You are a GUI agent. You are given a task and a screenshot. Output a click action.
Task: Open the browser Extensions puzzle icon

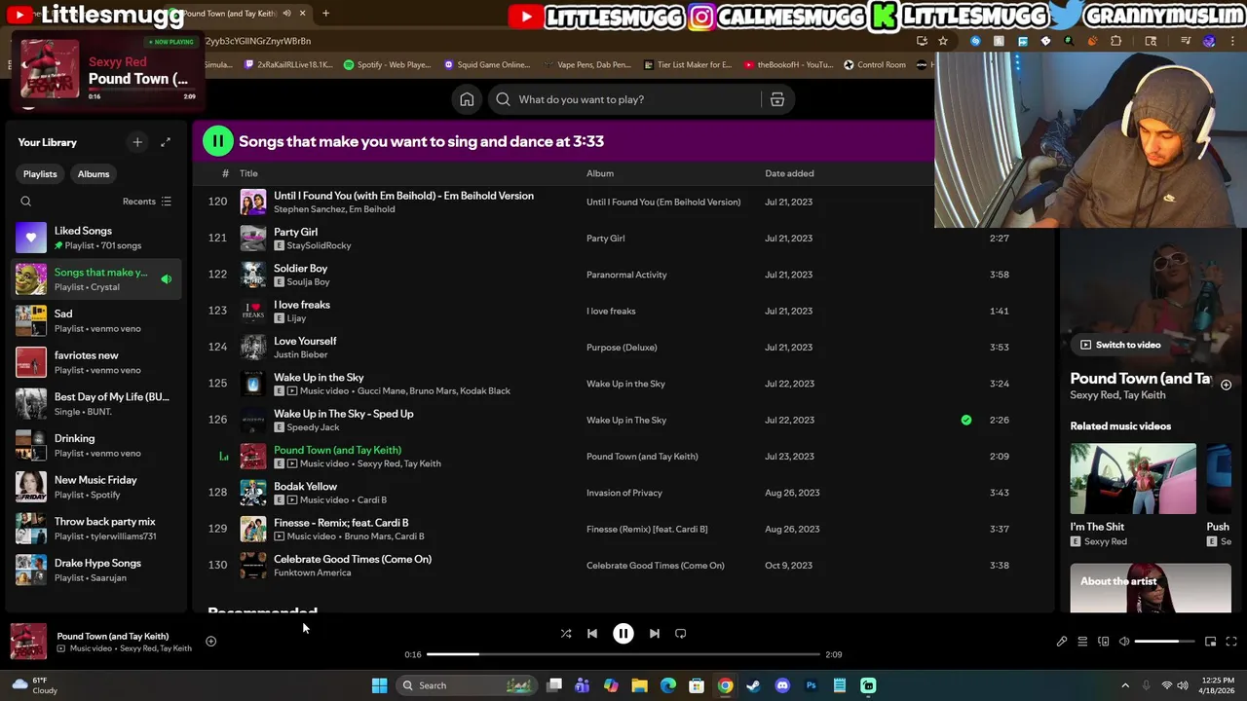[1116, 41]
